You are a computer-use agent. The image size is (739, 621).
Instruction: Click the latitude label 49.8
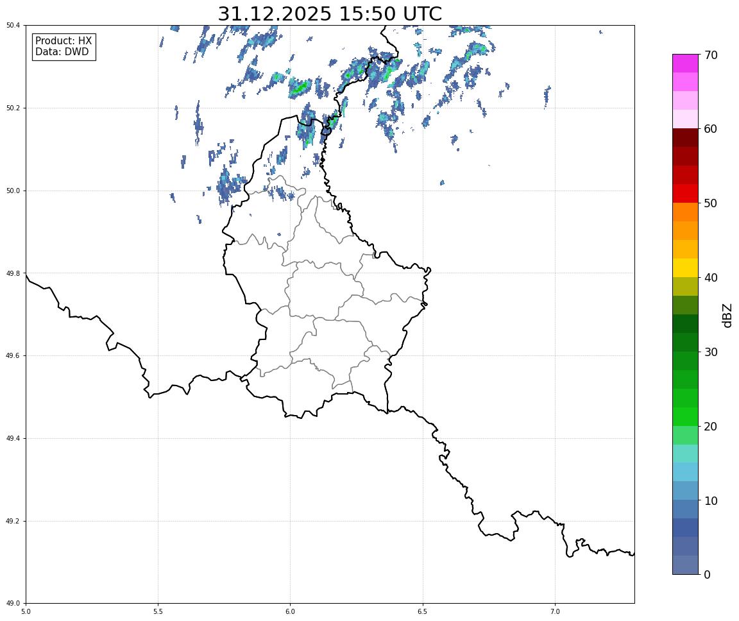(x=13, y=273)
